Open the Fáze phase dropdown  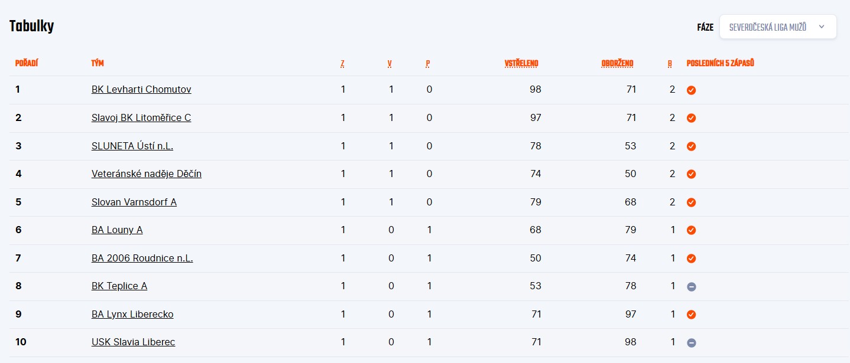pyautogui.click(x=777, y=27)
